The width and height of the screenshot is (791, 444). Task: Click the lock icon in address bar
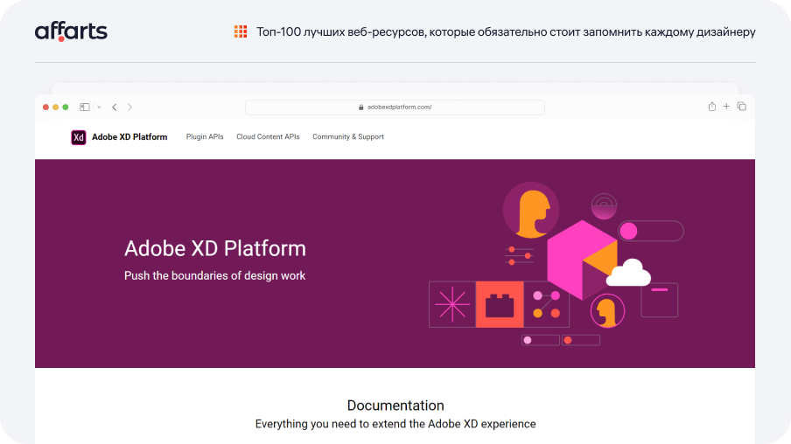tap(360, 107)
